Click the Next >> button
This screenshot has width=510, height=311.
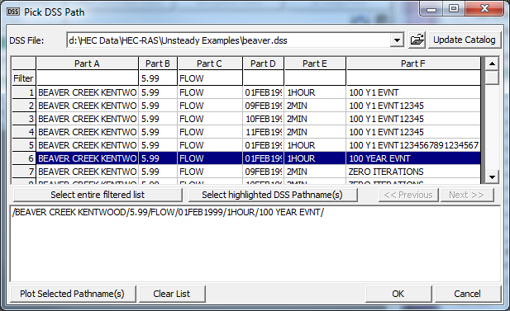467,195
